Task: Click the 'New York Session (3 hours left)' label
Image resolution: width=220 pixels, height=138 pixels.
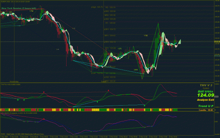Action: 19,8
